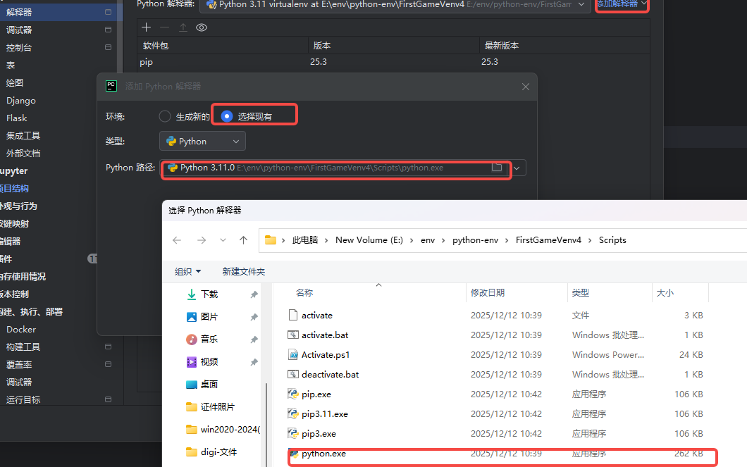
Task: Click the upgrade package up-arrow icon
Action: coord(183,27)
